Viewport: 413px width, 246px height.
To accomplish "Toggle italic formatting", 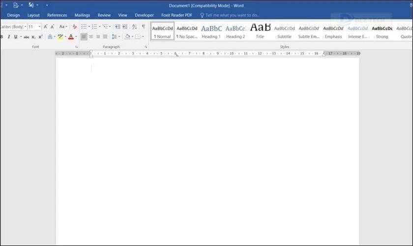I will tap(9, 37).
